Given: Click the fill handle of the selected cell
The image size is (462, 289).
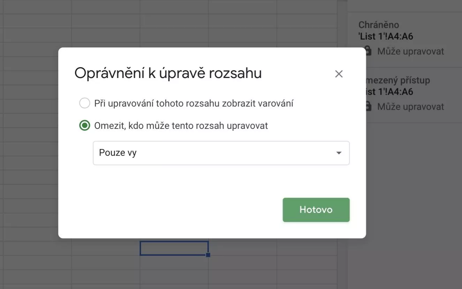Looking at the screenshot, I should point(208,255).
